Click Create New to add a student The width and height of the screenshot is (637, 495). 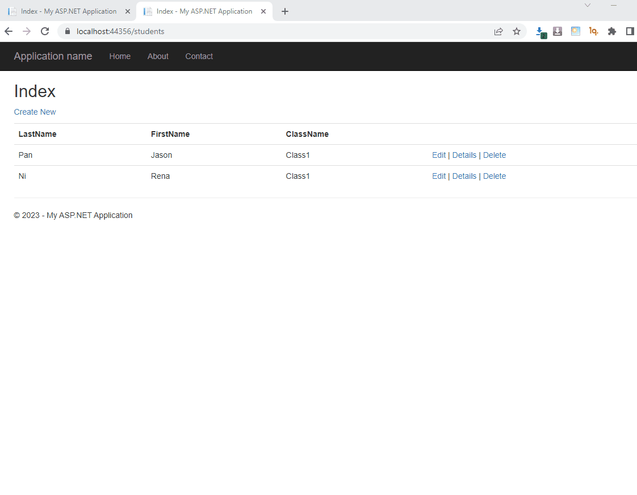click(x=35, y=112)
